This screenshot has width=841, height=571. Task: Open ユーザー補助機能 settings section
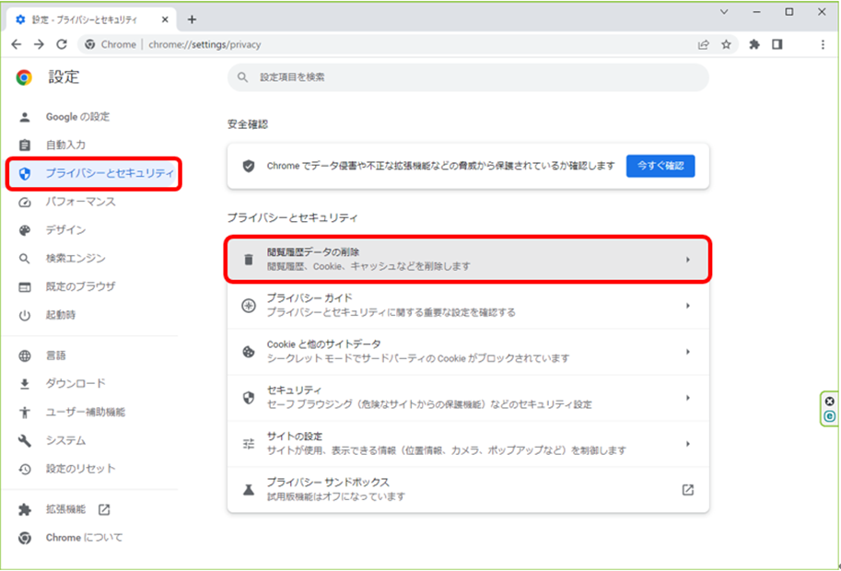86,412
